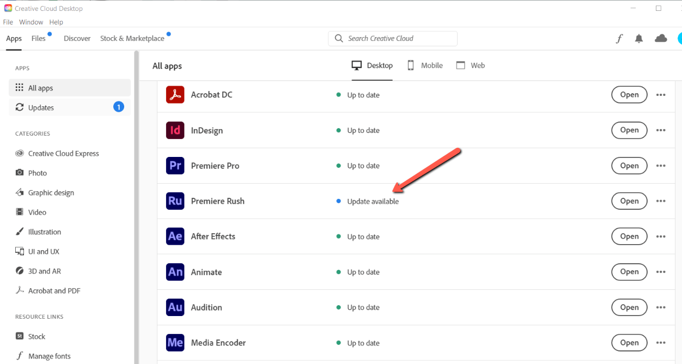Click the Audition app icon
Screen dimensions: 682x364
click(175, 307)
